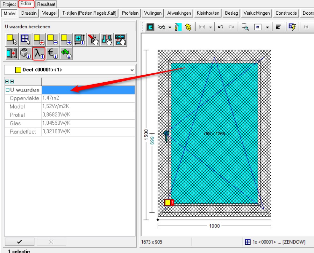
Task: Choose the window grid selection tool
Action: click(x=25, y=40)
